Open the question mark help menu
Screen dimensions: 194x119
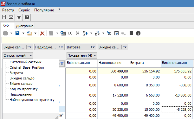(59, 10)
